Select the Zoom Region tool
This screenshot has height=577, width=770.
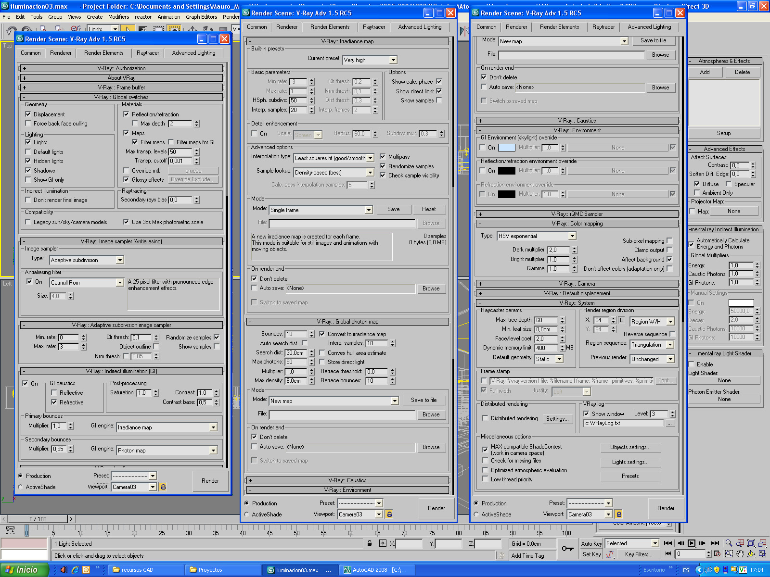[729, 554]
